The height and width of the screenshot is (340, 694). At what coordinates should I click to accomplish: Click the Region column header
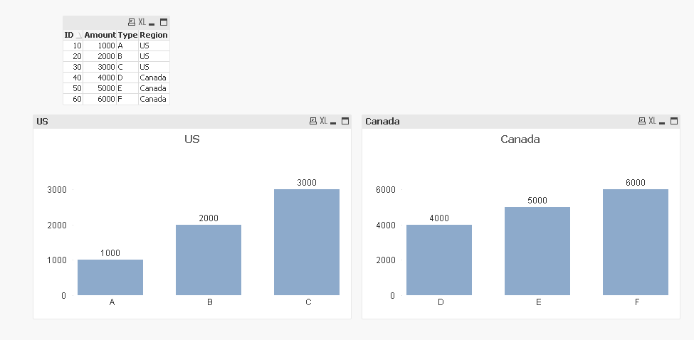pos(153,35)
